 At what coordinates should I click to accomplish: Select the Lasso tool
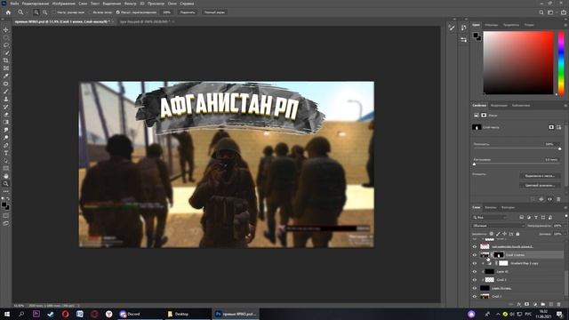click(6, 45)
